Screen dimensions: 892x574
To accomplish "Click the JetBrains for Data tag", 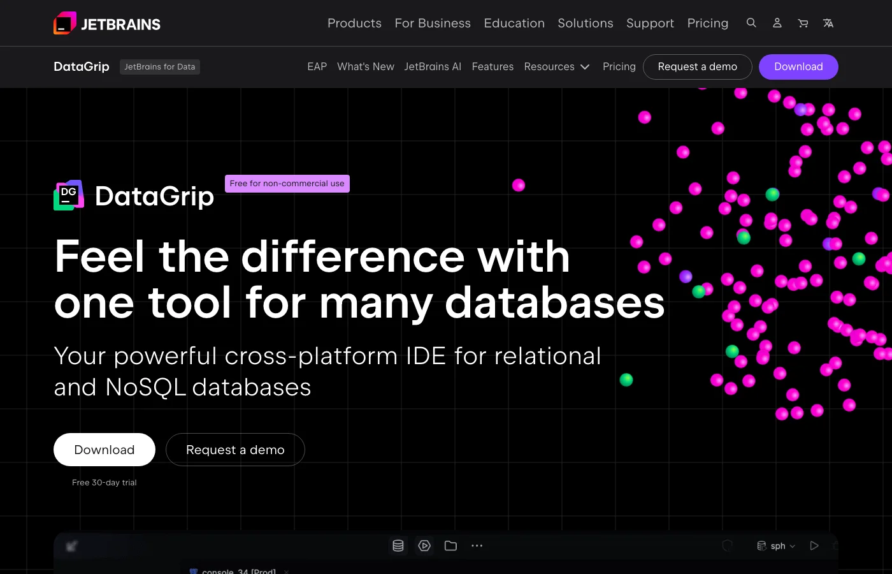I will [x=160, y=67].
